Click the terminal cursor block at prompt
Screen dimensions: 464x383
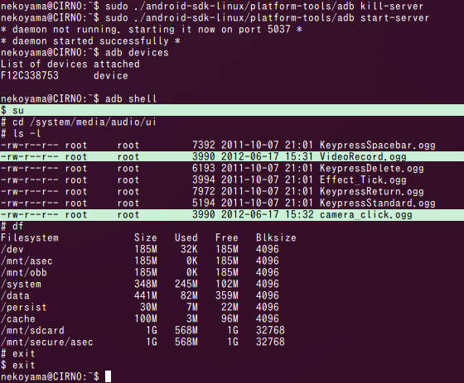[x=108, y=376]
